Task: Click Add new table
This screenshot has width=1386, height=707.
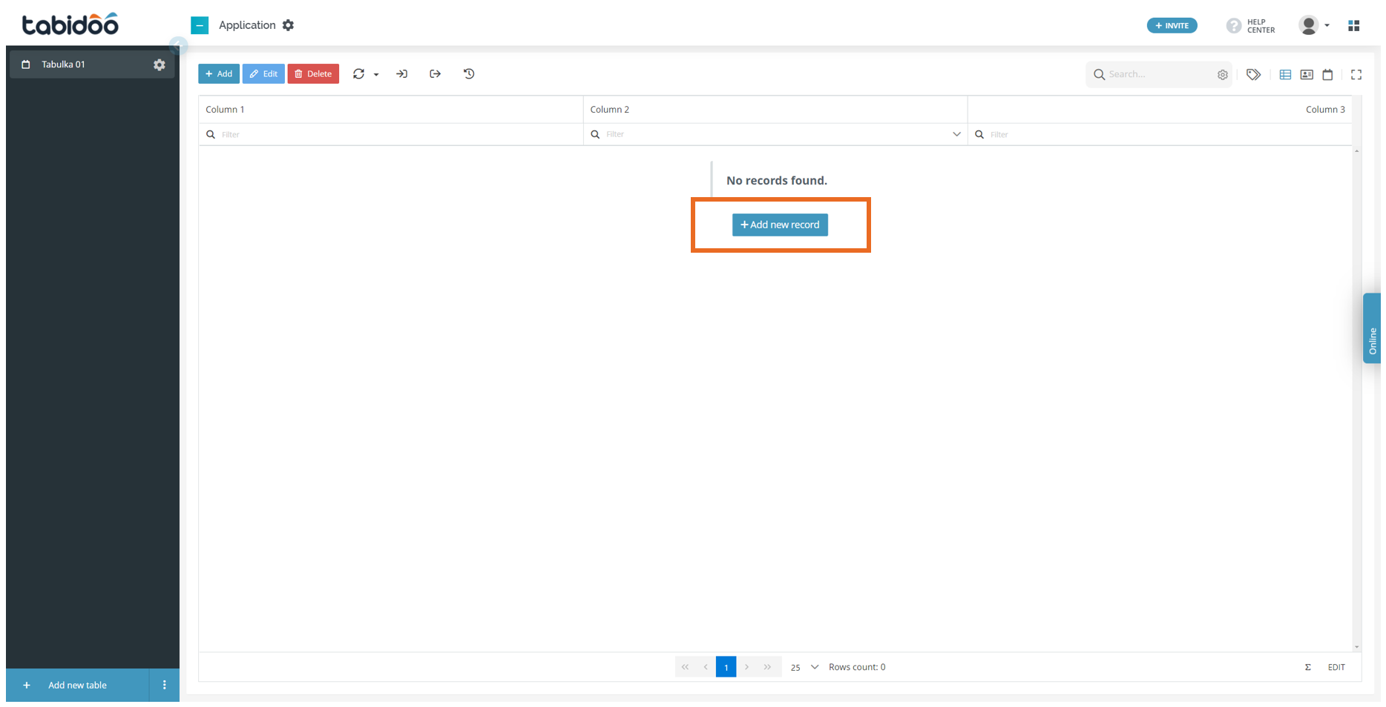Action: [77, 685]
